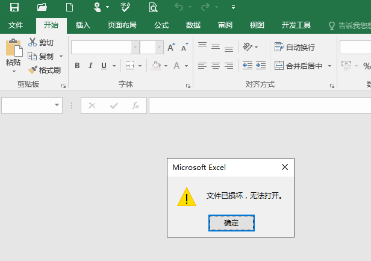
Task: Click the 格式刷 format painter
Action: pos(44,70)
